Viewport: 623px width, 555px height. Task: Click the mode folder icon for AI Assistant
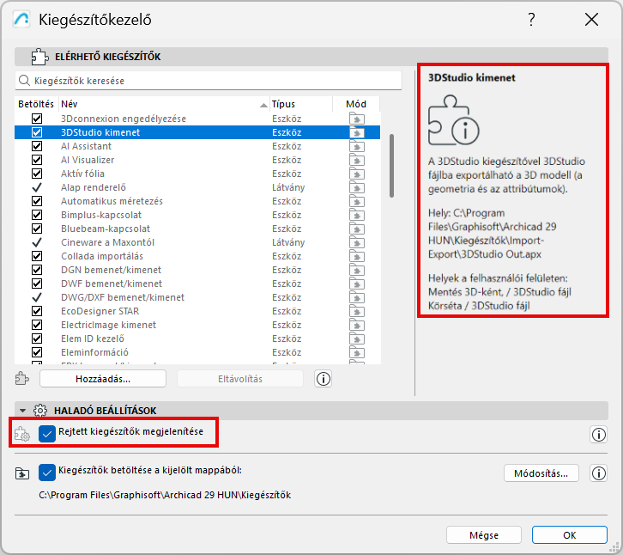click(x=357, y=146)
